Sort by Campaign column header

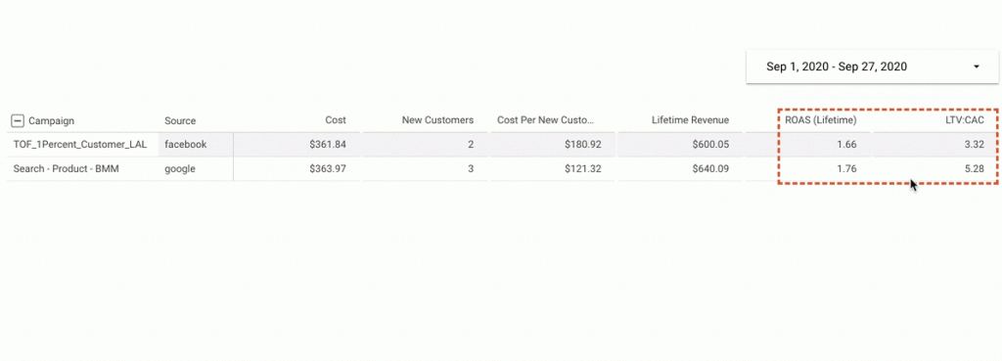pyautogui.click(x=52, y=120)
